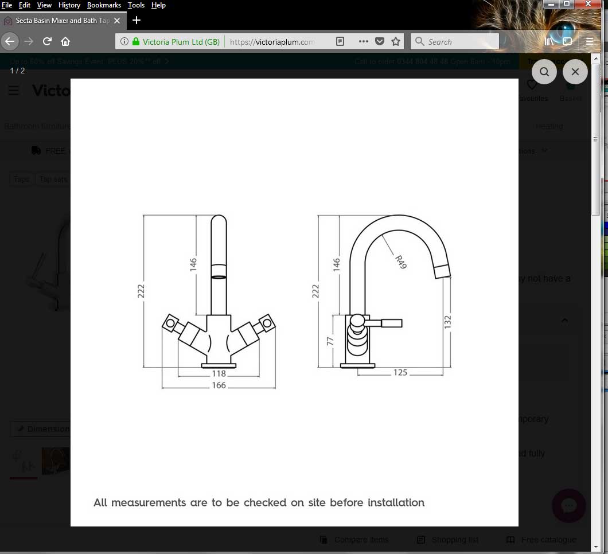Open the Bookmarks menu
Viewport: 608px width, 554px height.
click(x=104, y=5)
